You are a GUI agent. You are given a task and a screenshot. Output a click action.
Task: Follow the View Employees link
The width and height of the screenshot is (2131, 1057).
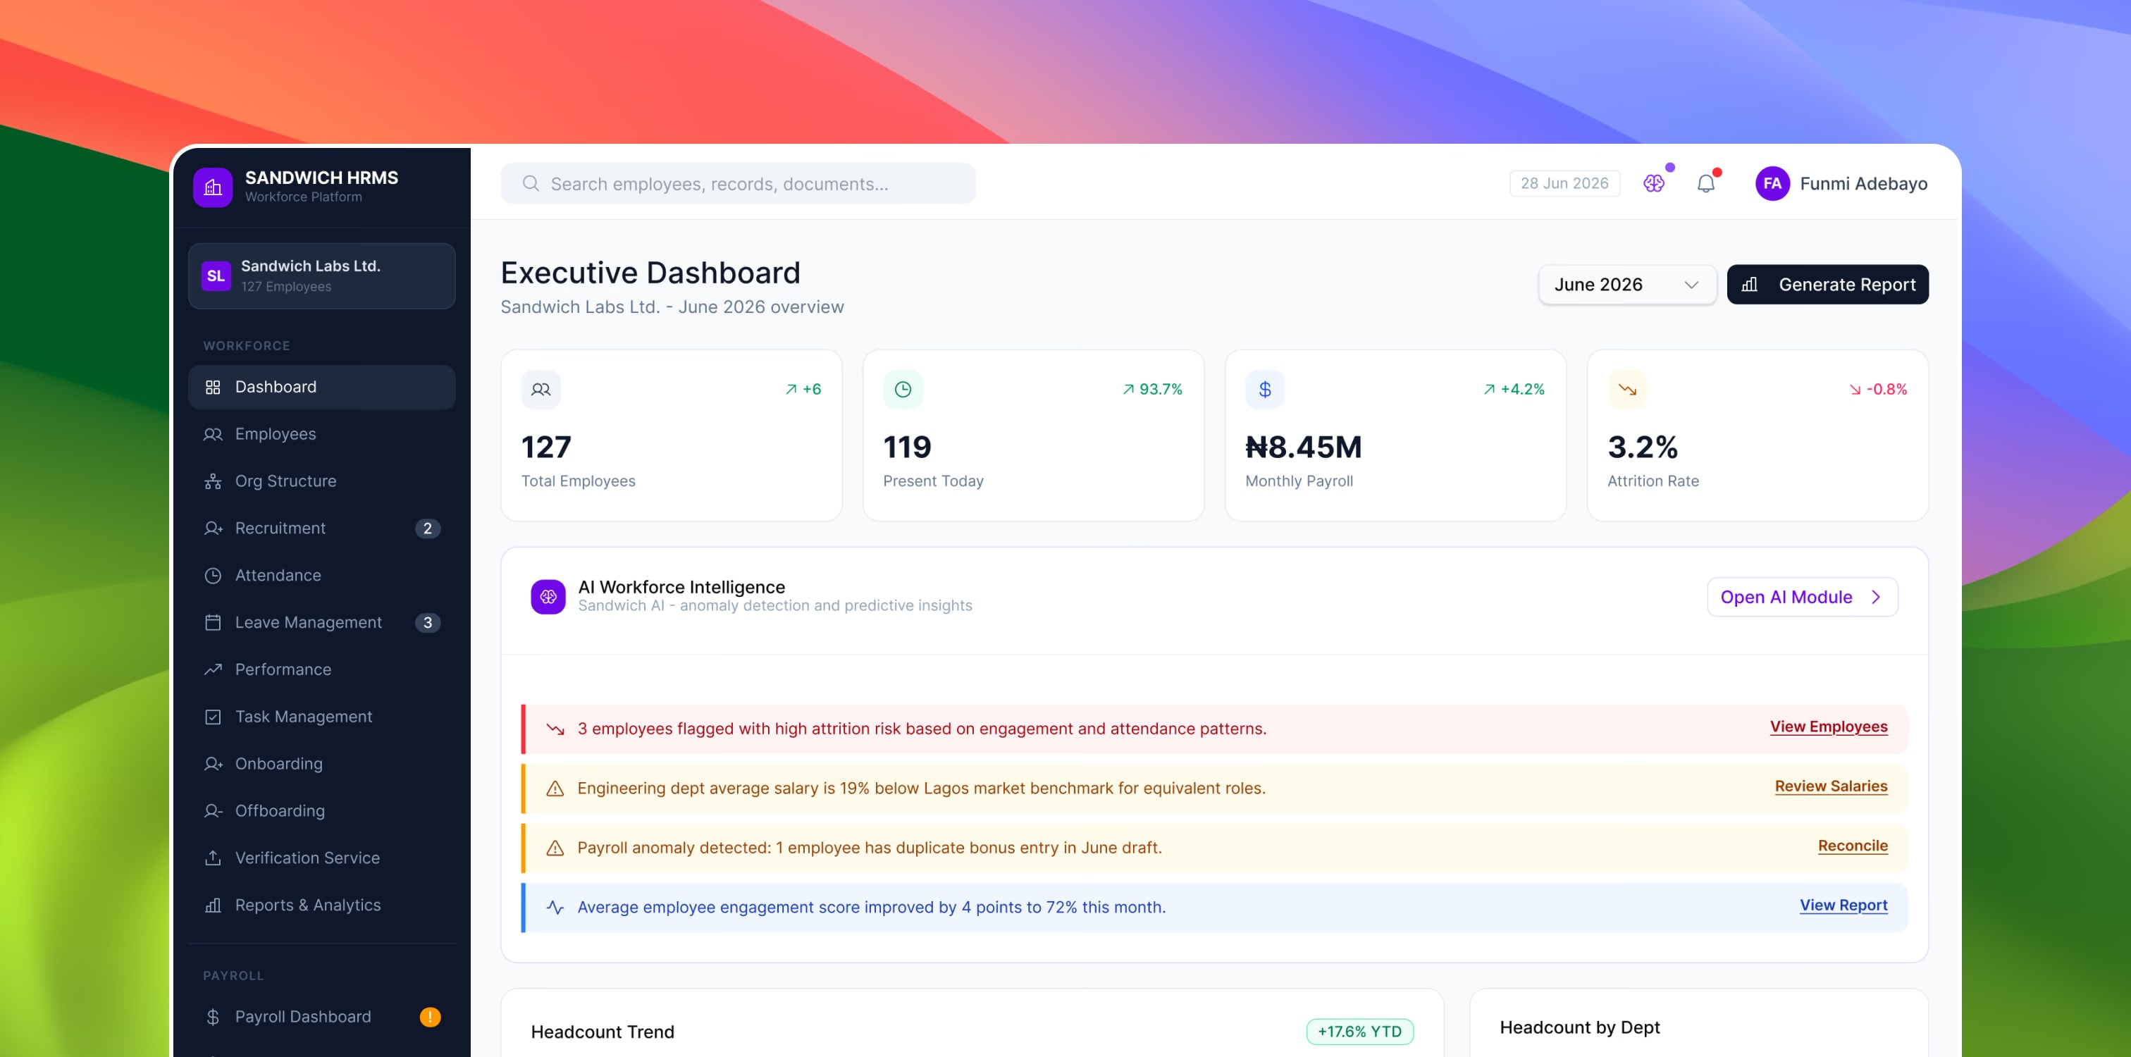(1828, 727)
